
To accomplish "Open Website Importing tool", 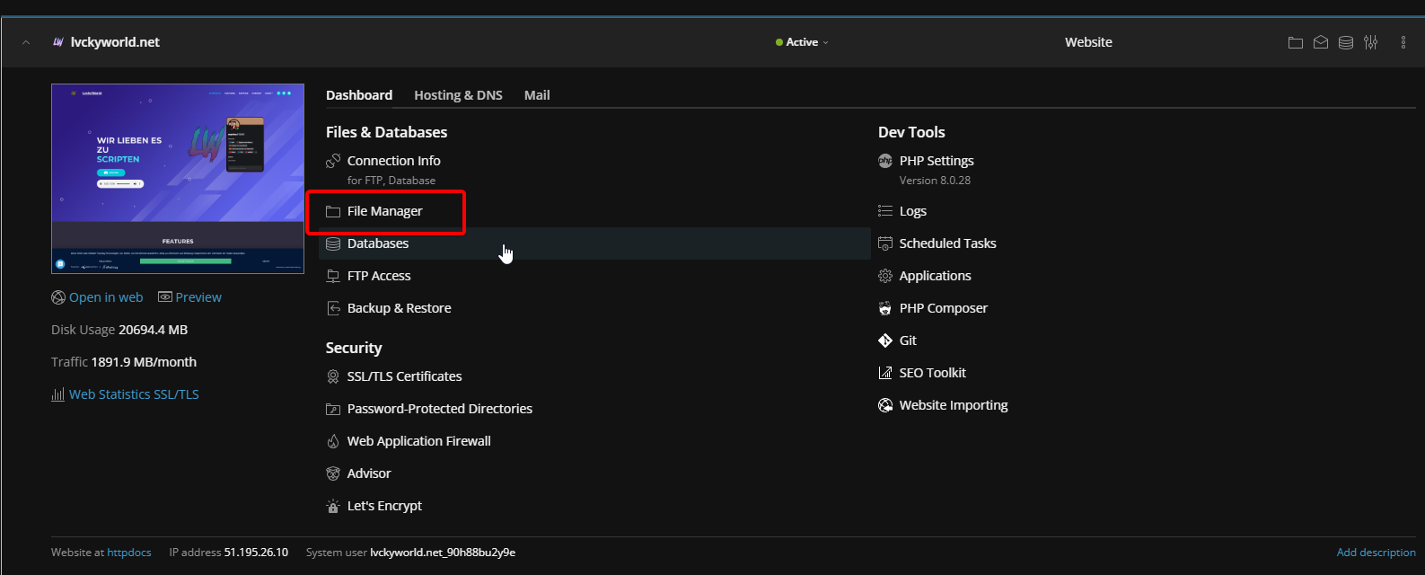I will click(x=953, y=405).
